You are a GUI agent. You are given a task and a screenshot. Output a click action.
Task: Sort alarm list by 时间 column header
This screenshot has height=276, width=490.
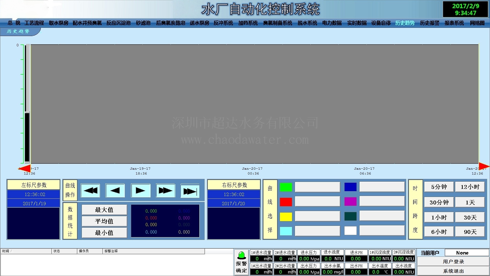(x=26, y=251)
